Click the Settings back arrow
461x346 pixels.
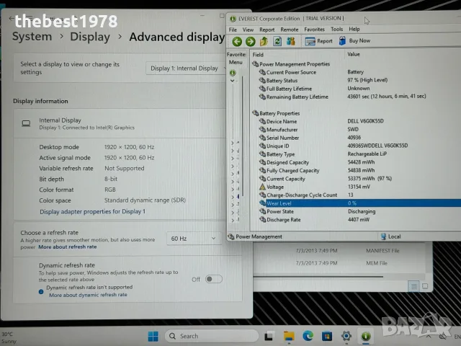[x=12, y=18]
